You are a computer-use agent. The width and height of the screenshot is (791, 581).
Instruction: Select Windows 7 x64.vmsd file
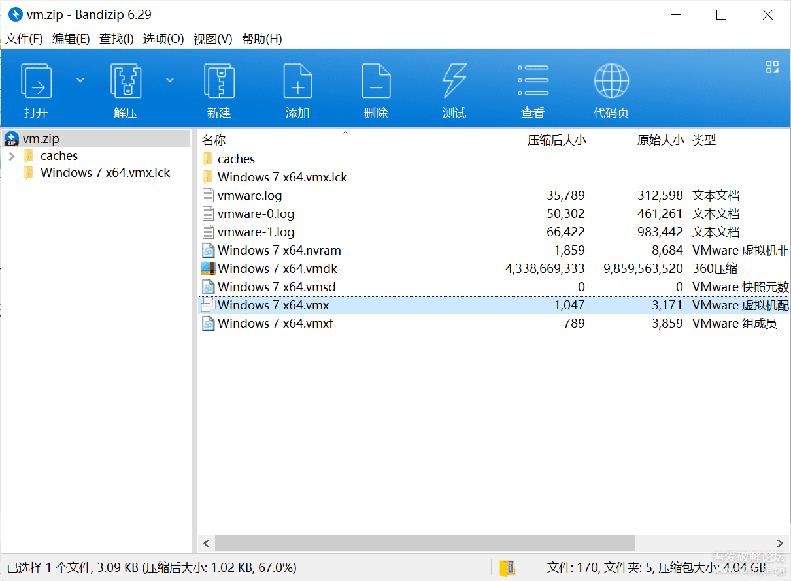[x=277, y=287]
